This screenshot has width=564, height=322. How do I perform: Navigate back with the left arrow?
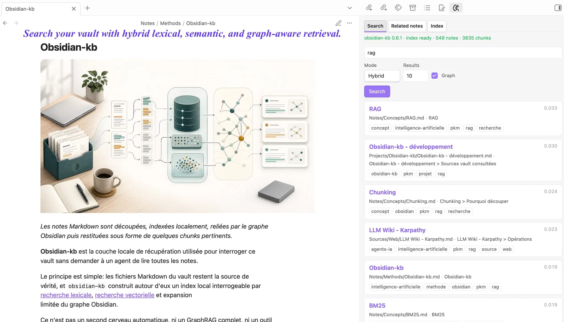point(5,23)
